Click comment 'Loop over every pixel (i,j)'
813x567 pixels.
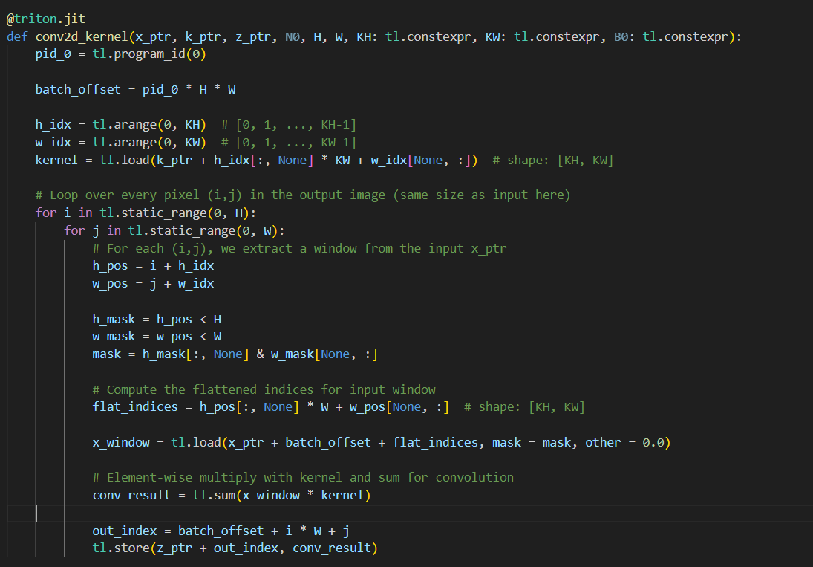(x=303, y=195)
